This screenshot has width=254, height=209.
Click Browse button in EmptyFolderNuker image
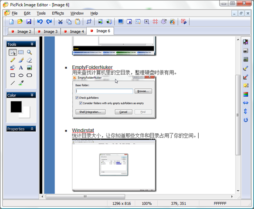click(143, 91)
